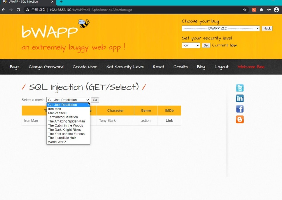Click Logout in the navigation bar
Viewport: 282px width, 200px height.
[222, 67]
